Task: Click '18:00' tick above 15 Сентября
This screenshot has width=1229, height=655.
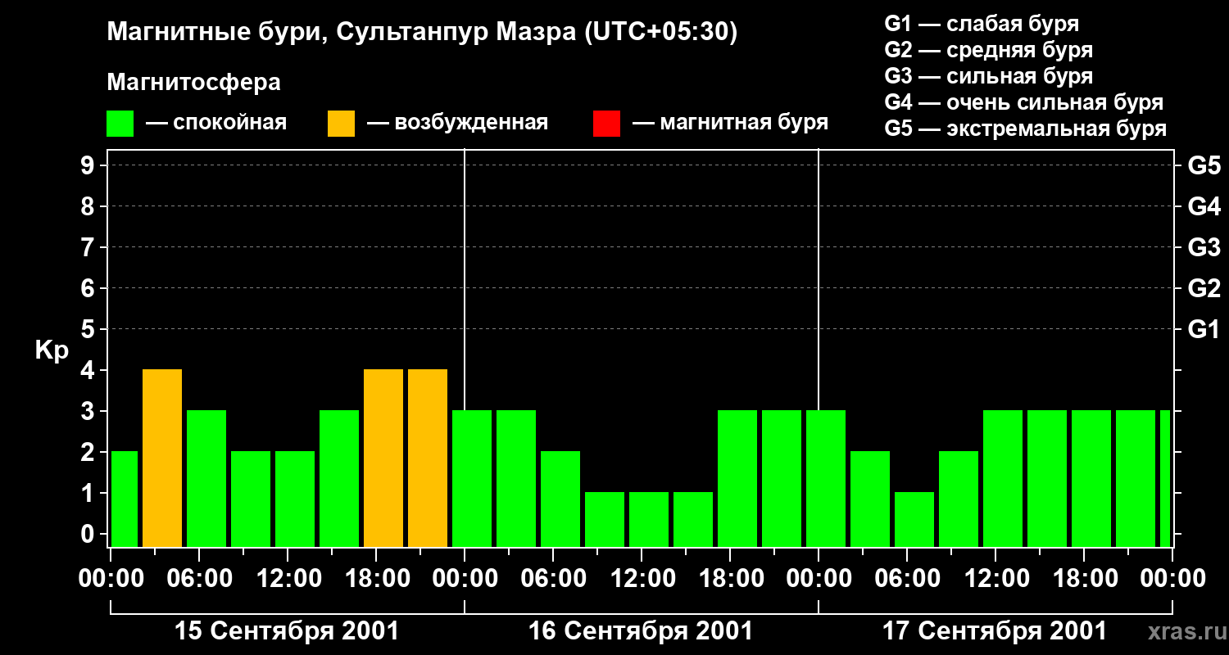Action: pos(376,579)
